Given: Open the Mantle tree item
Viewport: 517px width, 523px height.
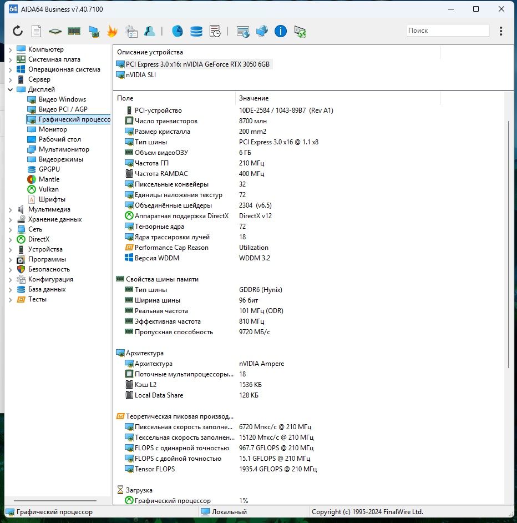Looking at the screenshot, I should (x=43, y=179).
